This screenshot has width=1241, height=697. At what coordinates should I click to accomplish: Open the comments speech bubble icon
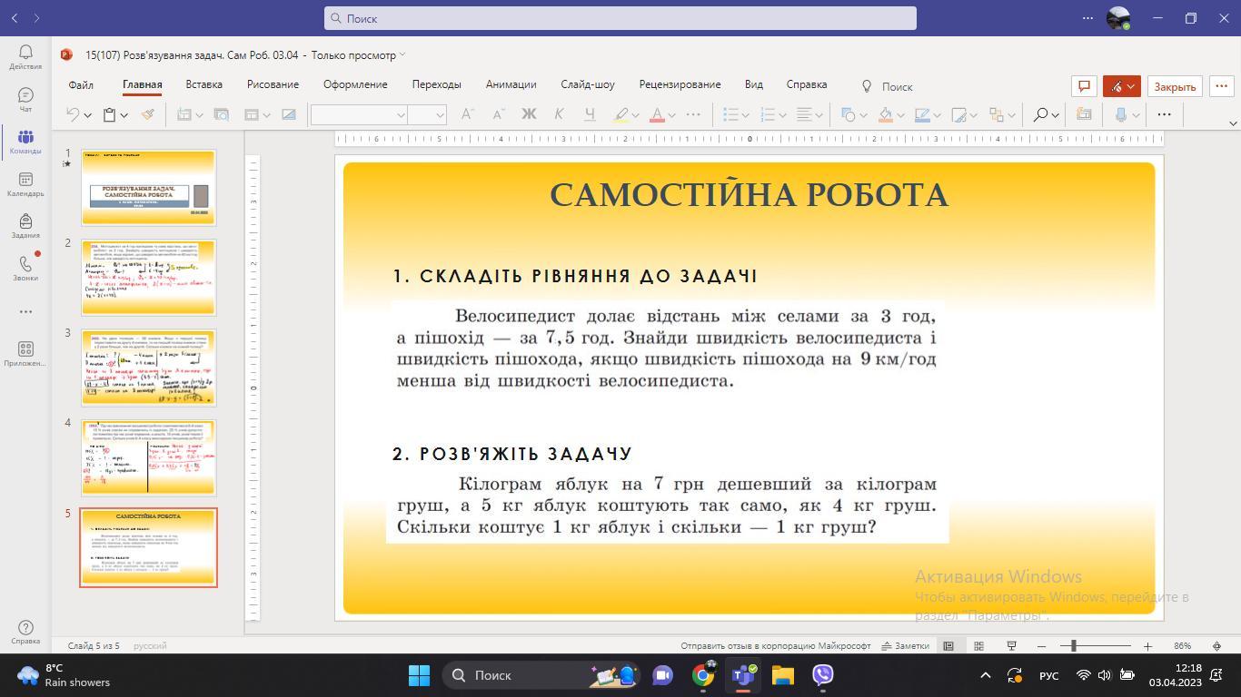(x=1084, y=86)
